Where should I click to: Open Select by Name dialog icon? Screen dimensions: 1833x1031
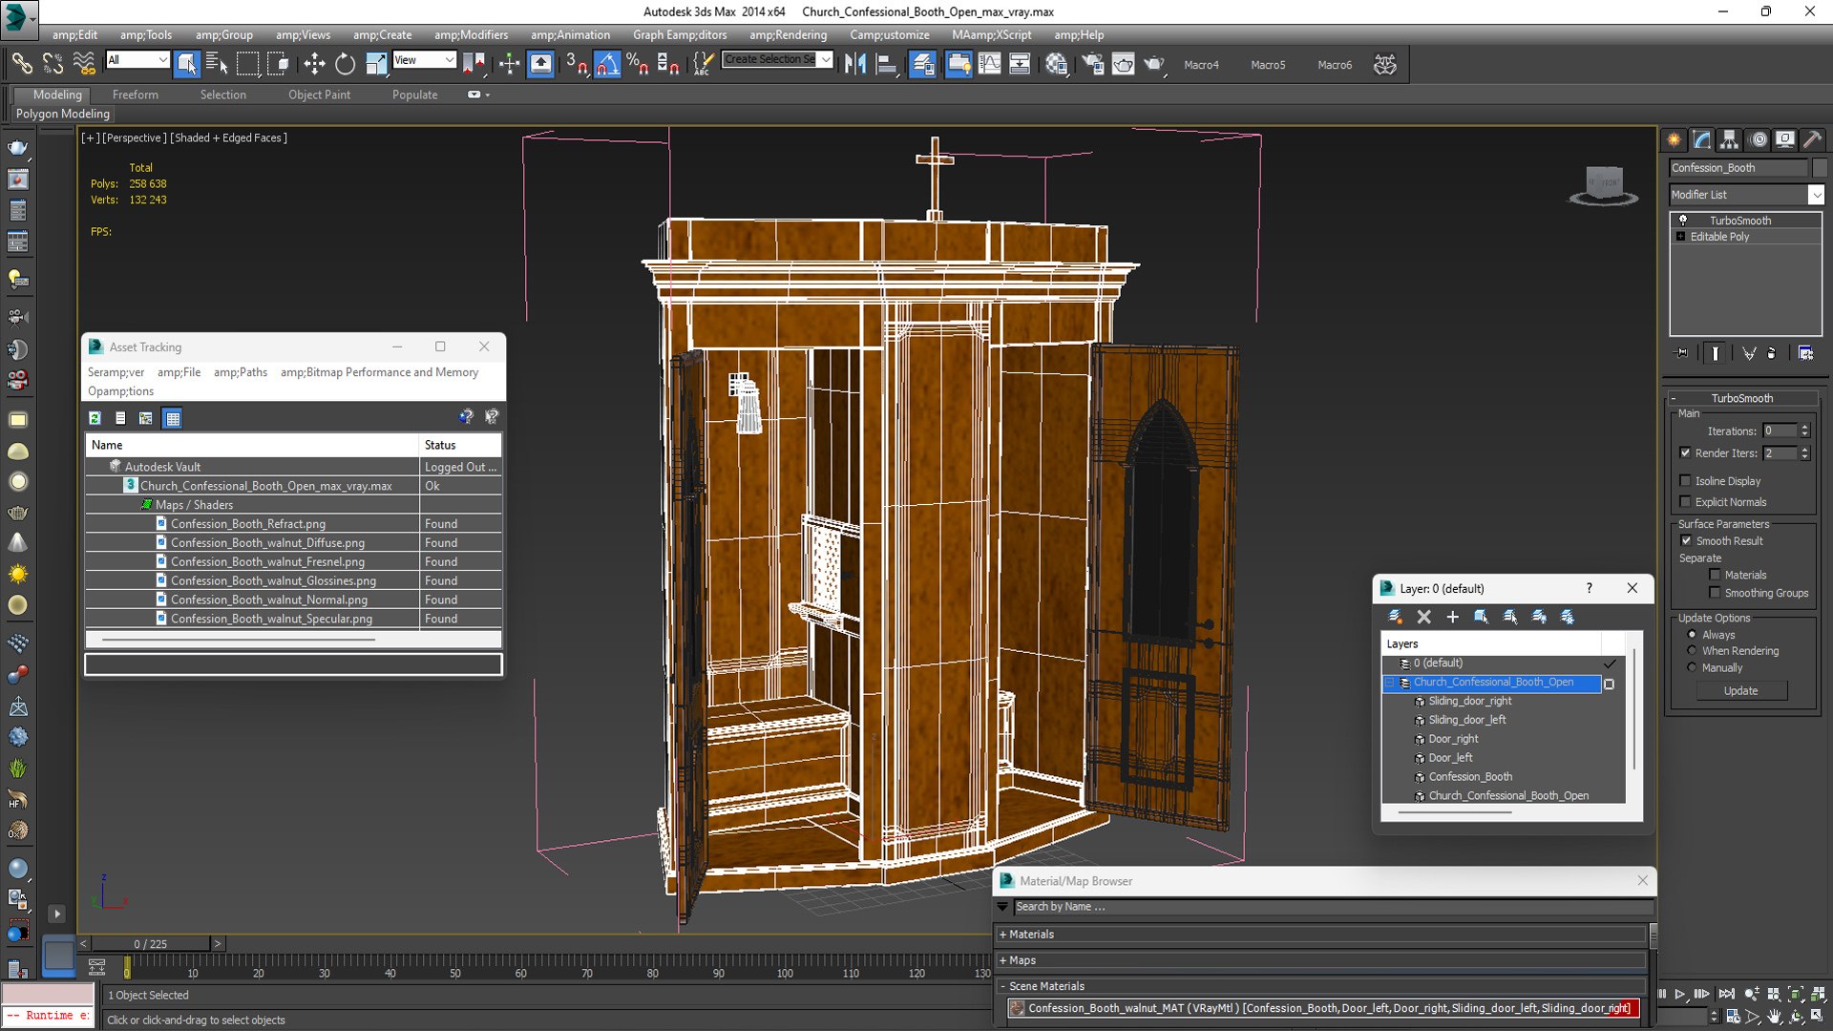point(217,64)
